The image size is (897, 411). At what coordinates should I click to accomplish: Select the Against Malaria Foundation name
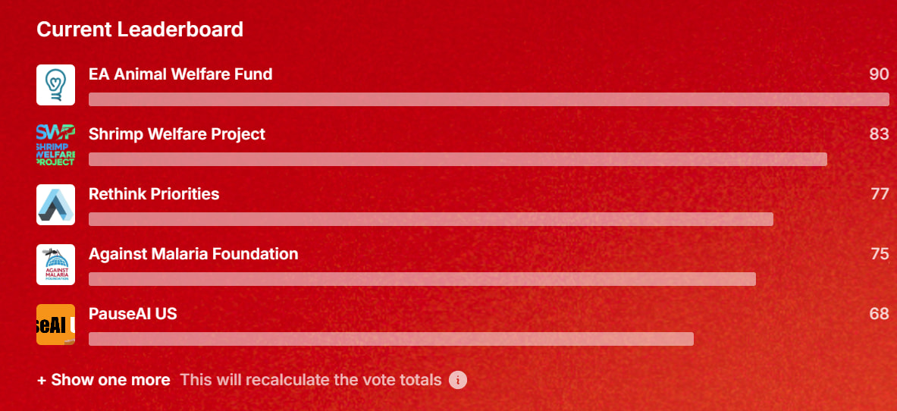(193, 253)
